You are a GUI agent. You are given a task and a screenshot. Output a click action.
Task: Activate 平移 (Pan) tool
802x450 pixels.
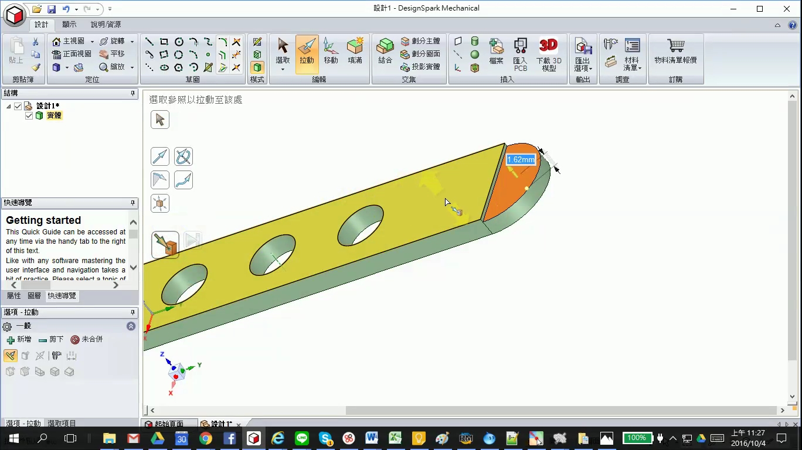[x=111, y=54]
